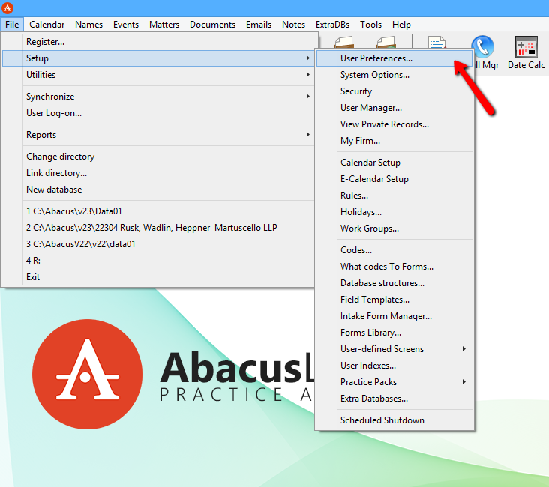Select Exit from File menu
Screen dimensions: 549x487
click(x=158, y=277)
